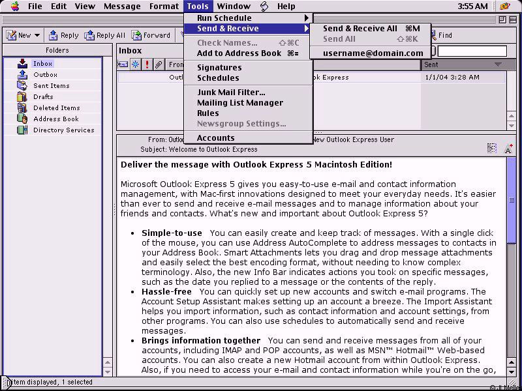Select Deleted Items folder label
Viewport: 522px width, 391px height.
coord(57,108)
